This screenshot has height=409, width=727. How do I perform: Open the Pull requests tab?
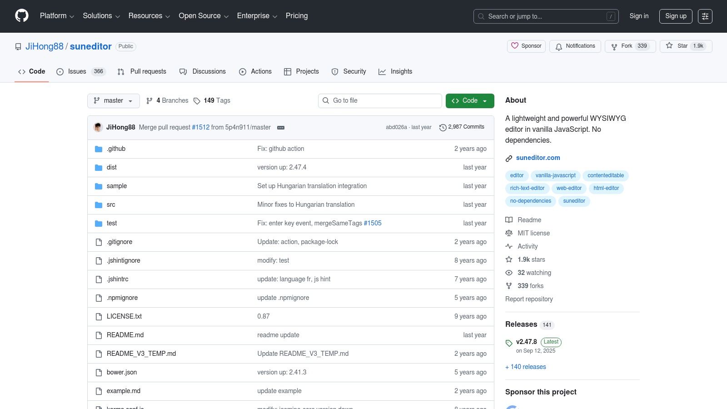[142, 71]
